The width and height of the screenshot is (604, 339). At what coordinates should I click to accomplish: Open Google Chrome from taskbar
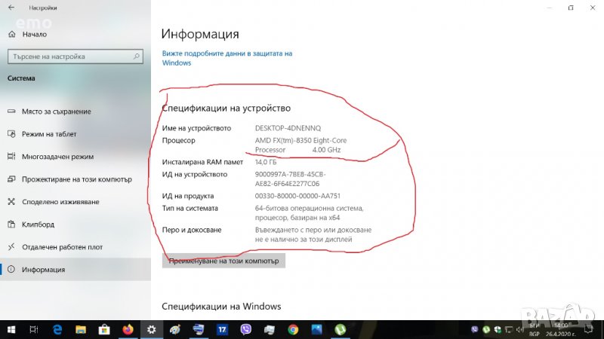point(293,329)
